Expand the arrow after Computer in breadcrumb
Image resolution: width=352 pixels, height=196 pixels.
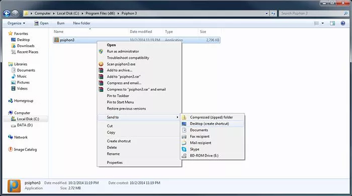54,14
